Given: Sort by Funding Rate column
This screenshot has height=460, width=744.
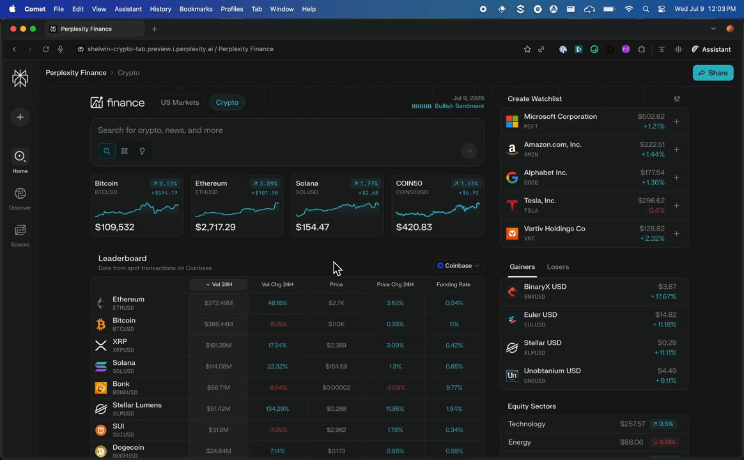Looking at the screenshot, I should (x=453, y=284).
